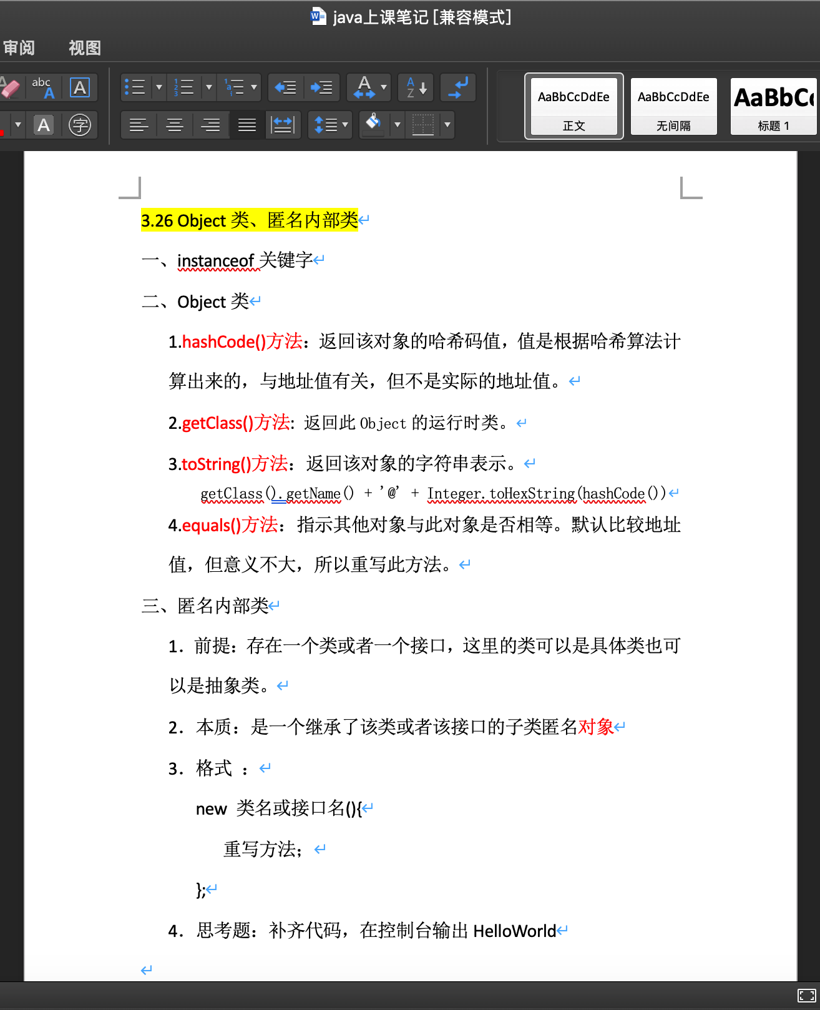
Task: Toggle center text alignment
Action: click(175, 125)
